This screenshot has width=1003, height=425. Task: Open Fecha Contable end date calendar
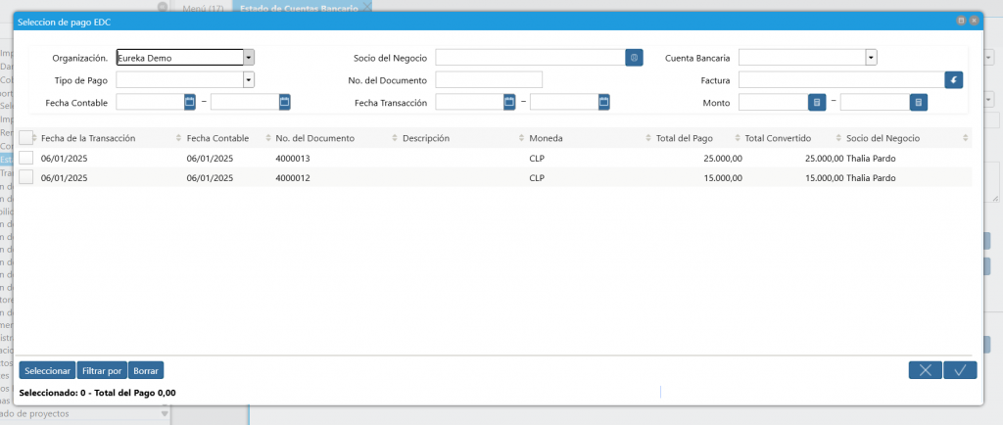284,102
